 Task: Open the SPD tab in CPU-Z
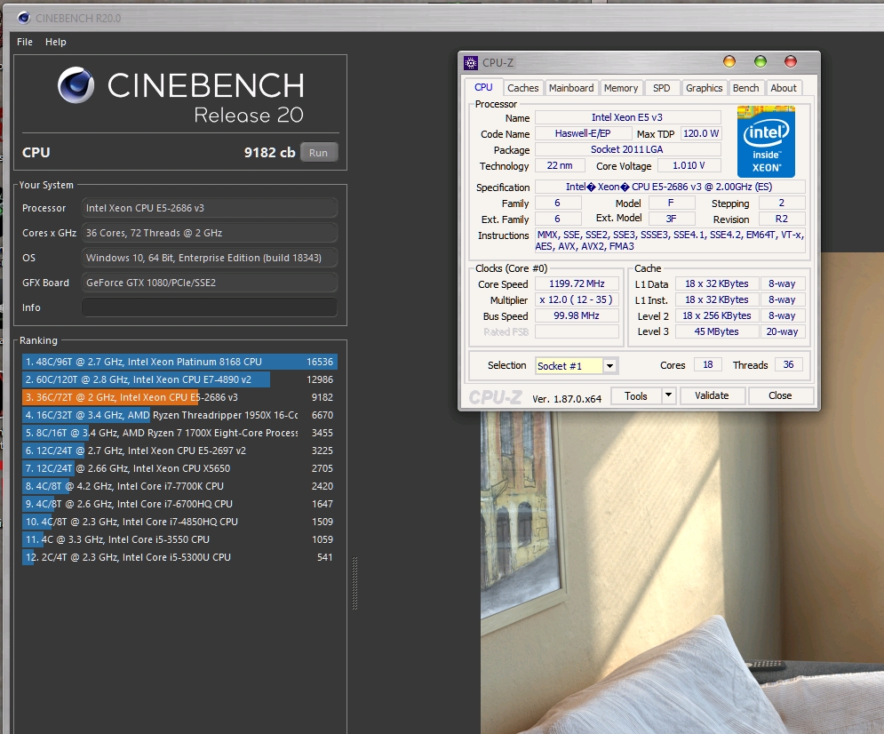661,88
